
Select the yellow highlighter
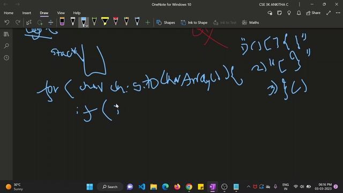point(105,21)
